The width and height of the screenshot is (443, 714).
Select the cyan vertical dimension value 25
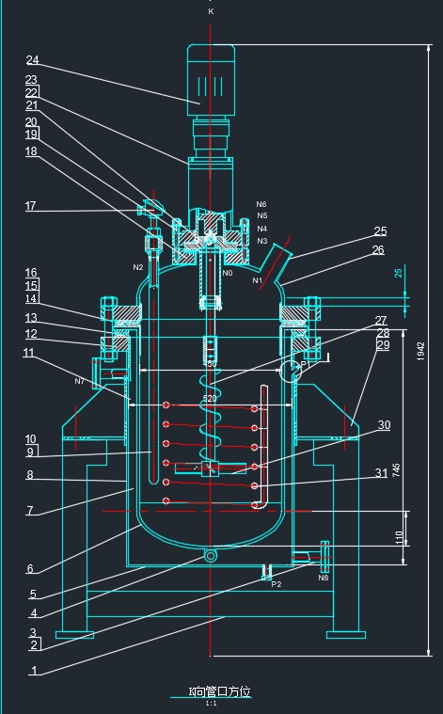[x=399, y=273]
